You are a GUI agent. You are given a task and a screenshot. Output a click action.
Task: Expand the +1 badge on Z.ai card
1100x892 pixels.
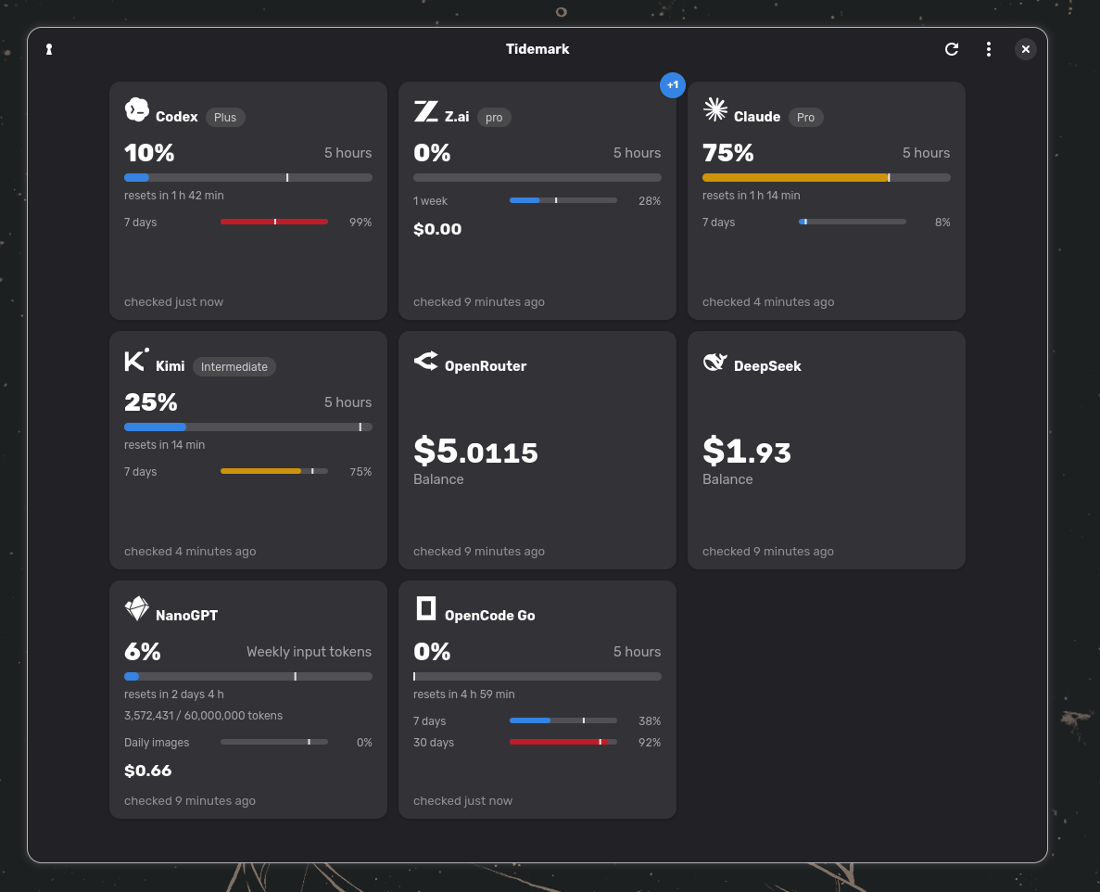(x=672, y=85)
